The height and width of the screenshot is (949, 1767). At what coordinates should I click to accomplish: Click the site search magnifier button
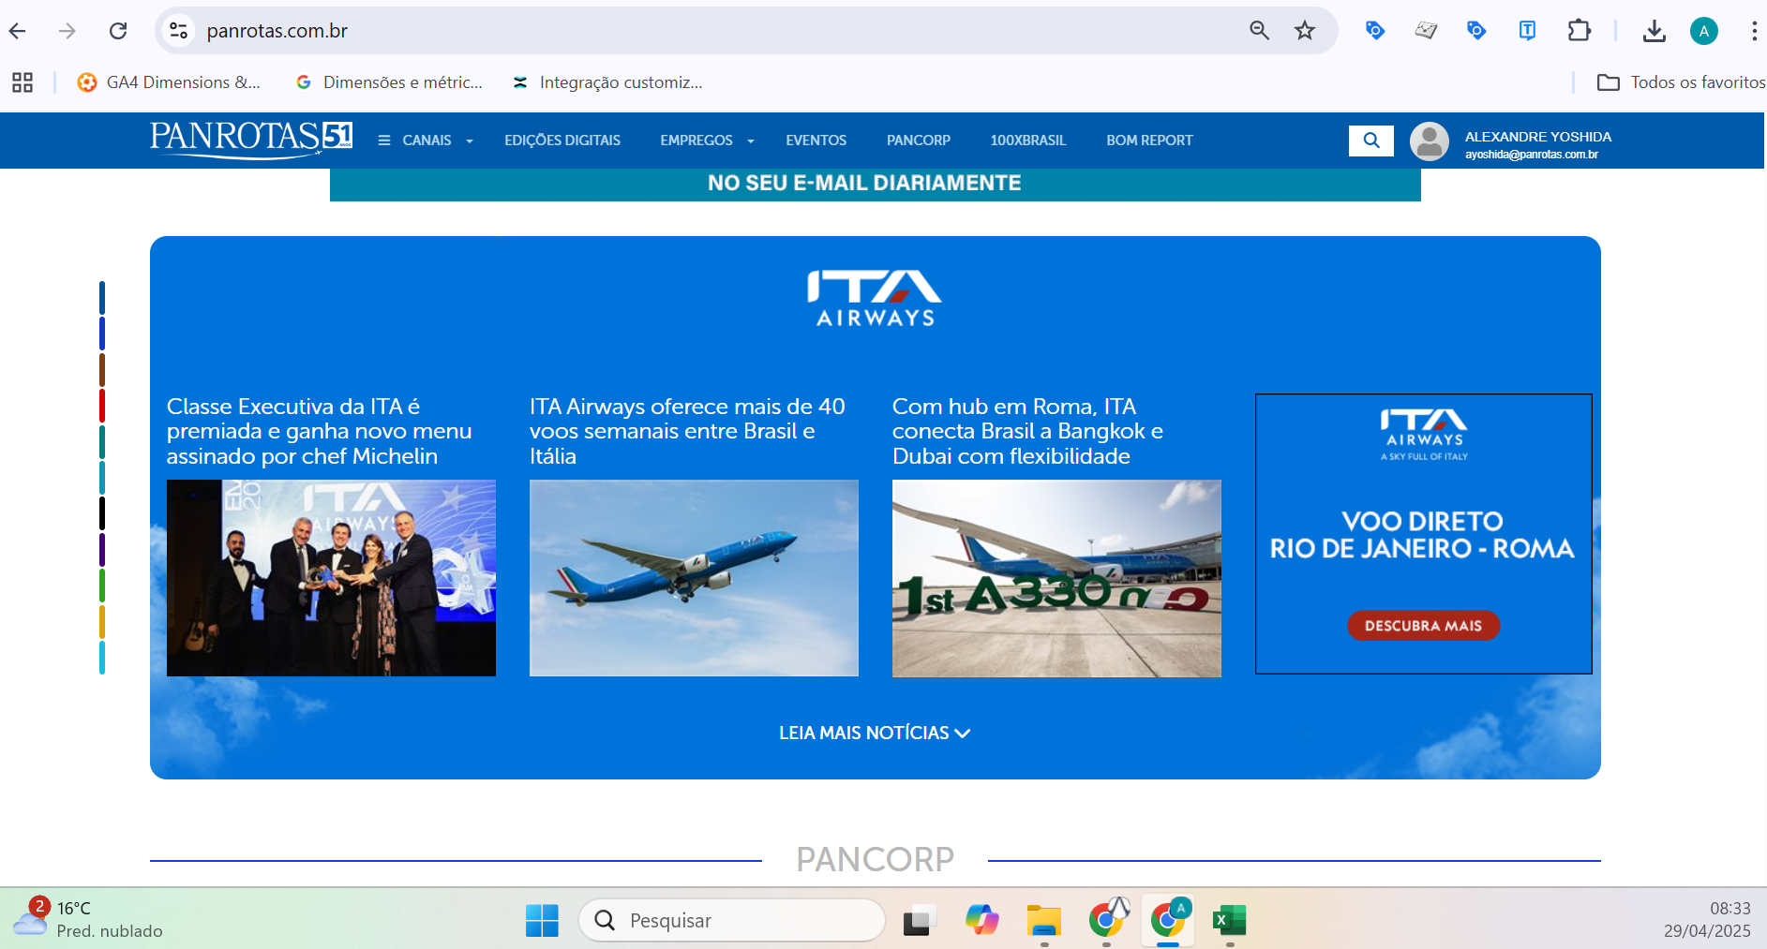pos(1371,141)
